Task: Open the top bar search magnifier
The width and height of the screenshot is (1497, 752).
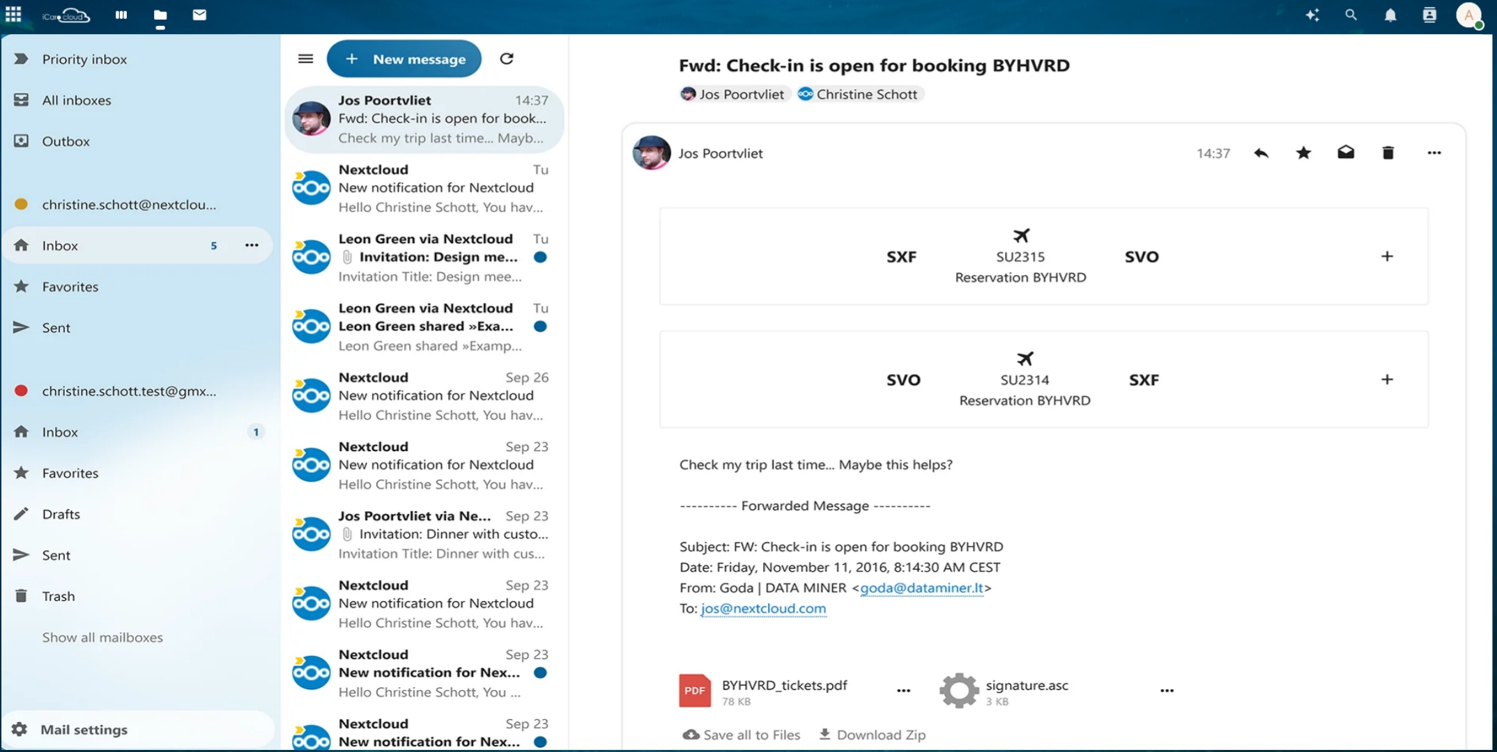Action: [x=1351, y=15]
